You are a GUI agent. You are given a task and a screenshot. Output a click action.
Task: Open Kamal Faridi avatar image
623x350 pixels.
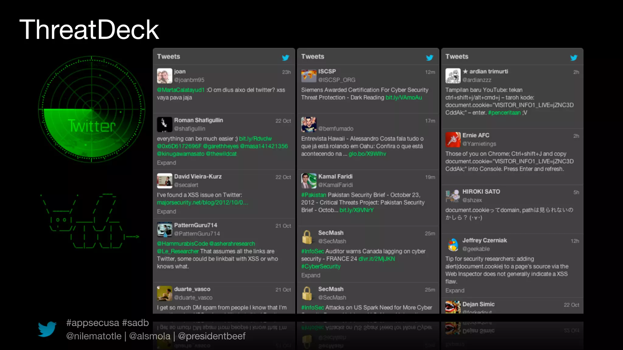click(309, 181)
